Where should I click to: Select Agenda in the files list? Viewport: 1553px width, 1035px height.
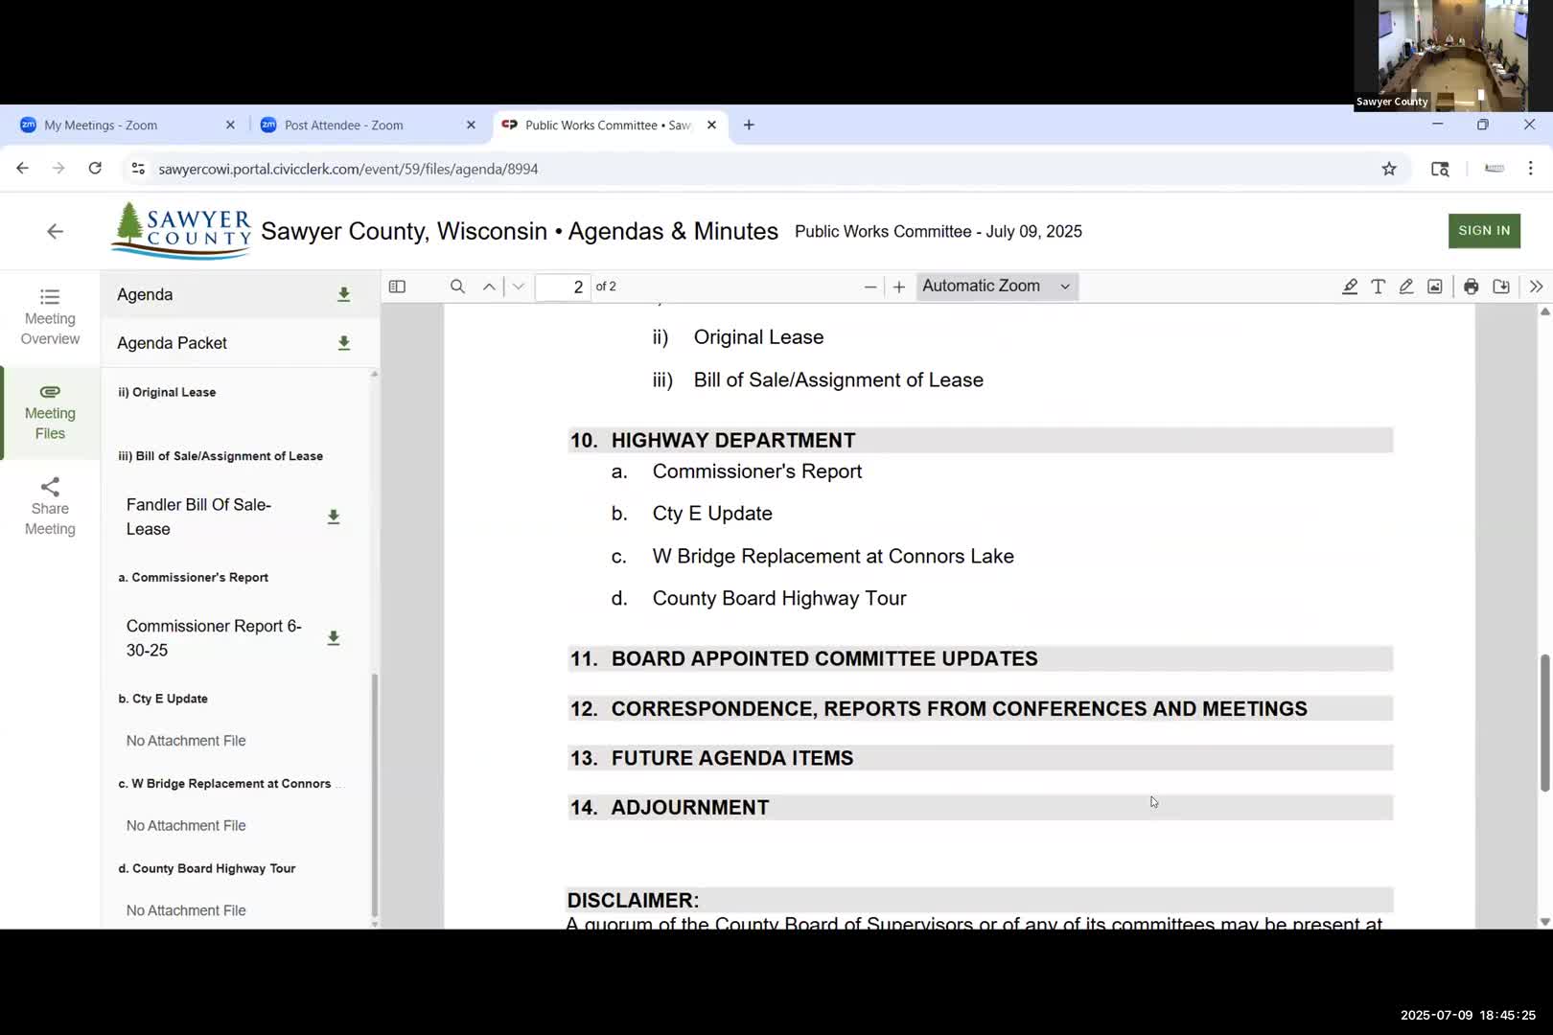point(145,295)
